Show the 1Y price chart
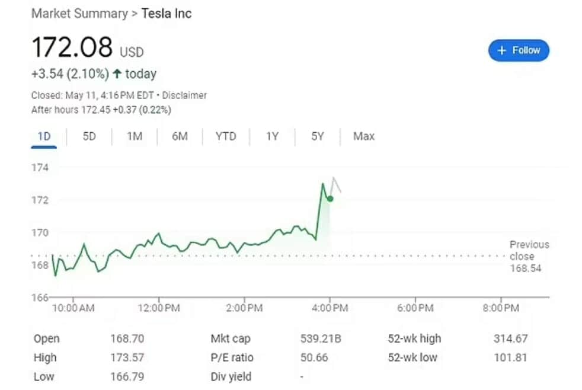Image resolution: width=582 pixels, height=390 pixels. pyautogui.click(x=271, y=136)
